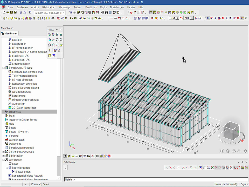Toggle first view option at viewport bottom-left
The image size is (249, 187).
(x=65, y=156)
